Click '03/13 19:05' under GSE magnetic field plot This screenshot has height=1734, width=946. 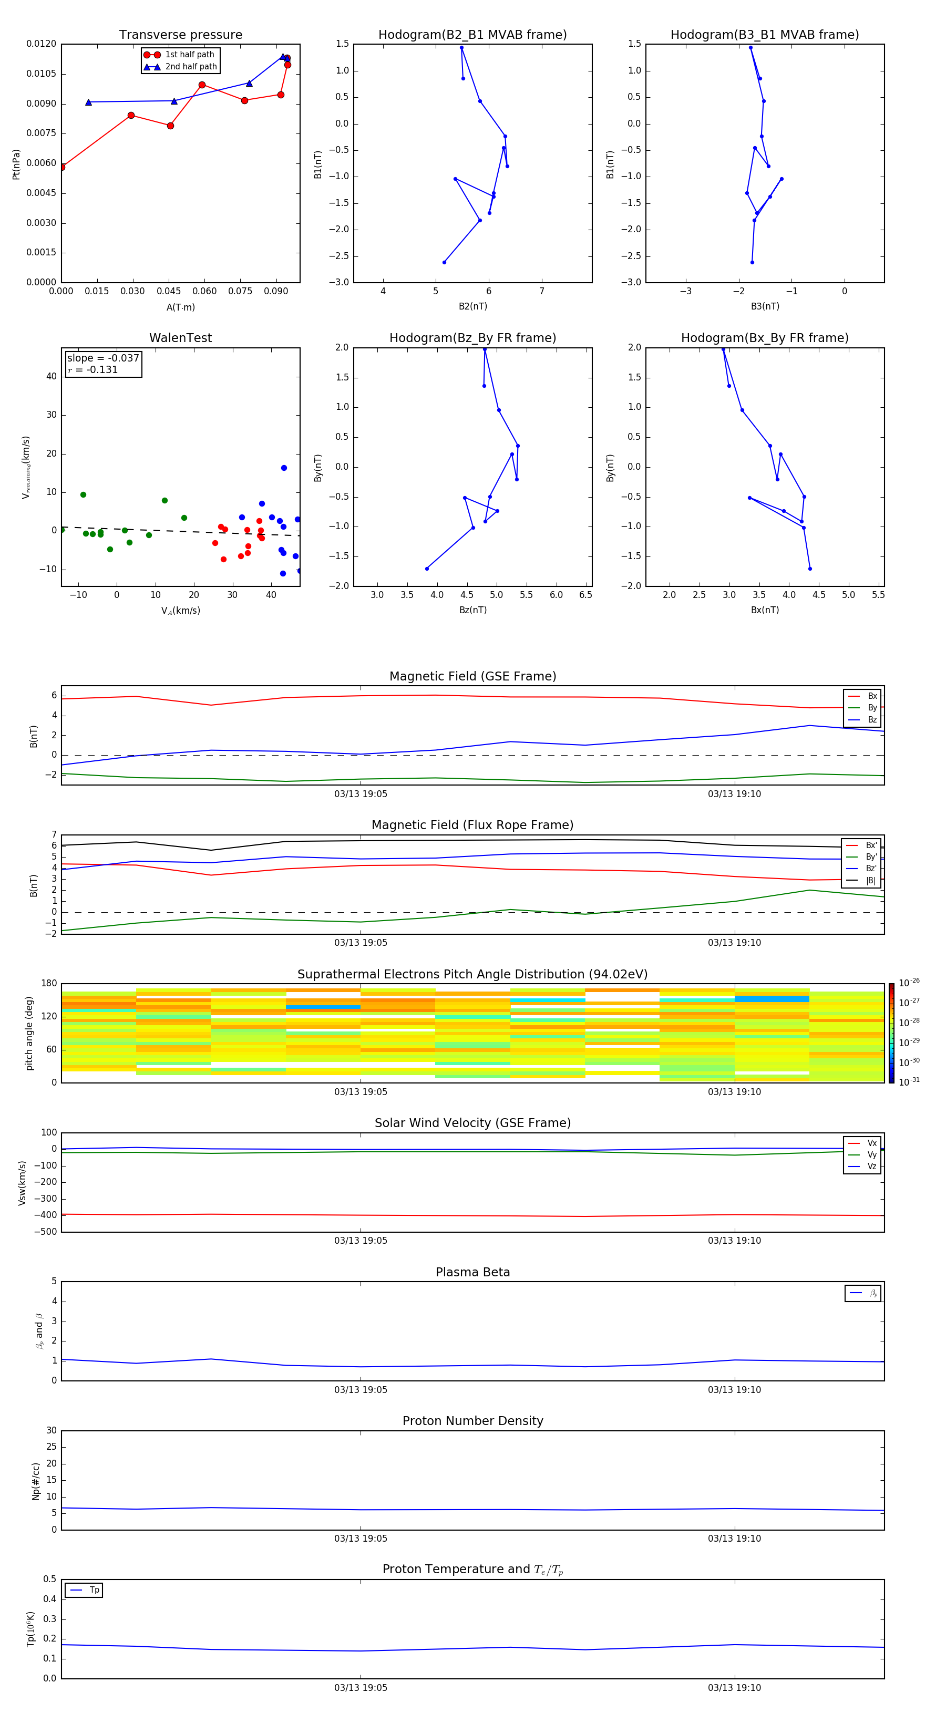(x=361, y=794)
